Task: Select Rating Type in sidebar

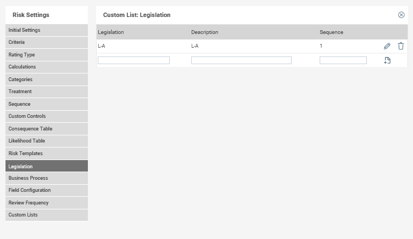Action: tap(47, 55)
